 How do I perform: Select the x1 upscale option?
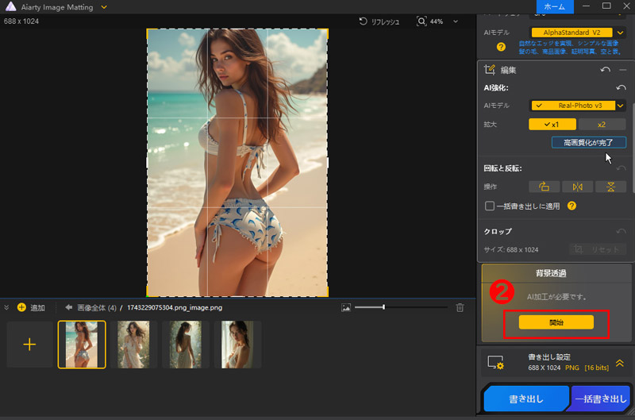point(552,124)
